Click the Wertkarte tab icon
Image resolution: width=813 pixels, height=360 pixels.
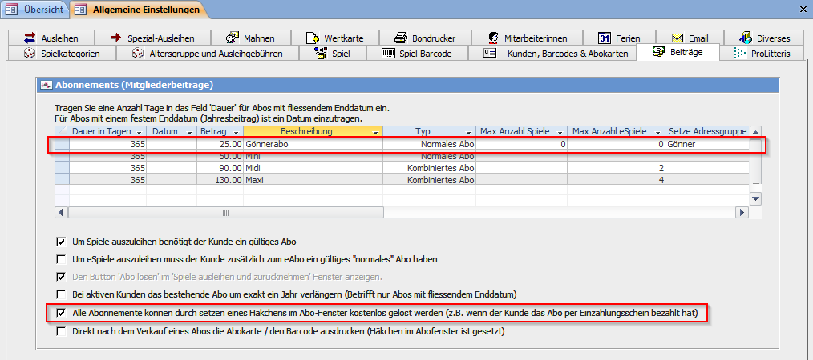coord(312,38)
